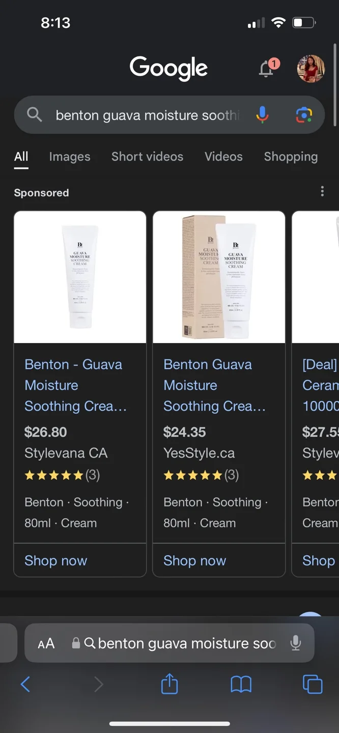The width and height of the screenshot is (339, 733).
Task: Select the Short videos tab
Action: [x=147, y=157]
